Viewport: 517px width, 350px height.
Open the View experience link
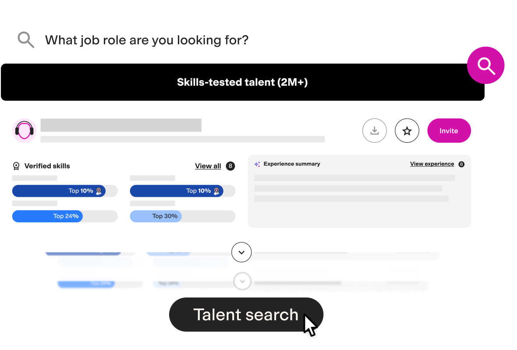(x=432, y=164)
